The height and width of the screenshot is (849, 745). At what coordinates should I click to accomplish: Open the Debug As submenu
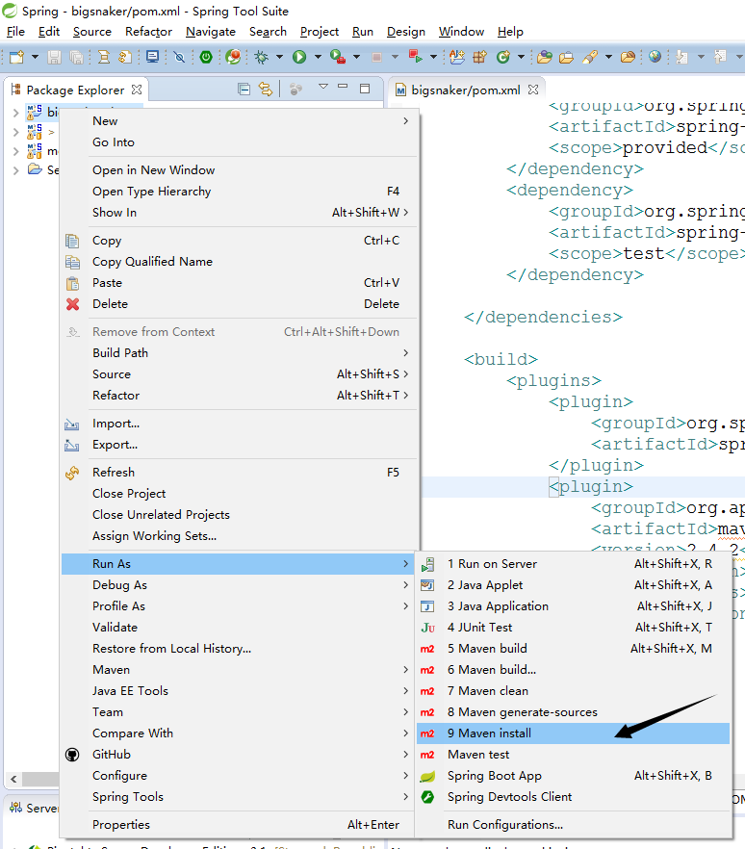coord(239,585)
